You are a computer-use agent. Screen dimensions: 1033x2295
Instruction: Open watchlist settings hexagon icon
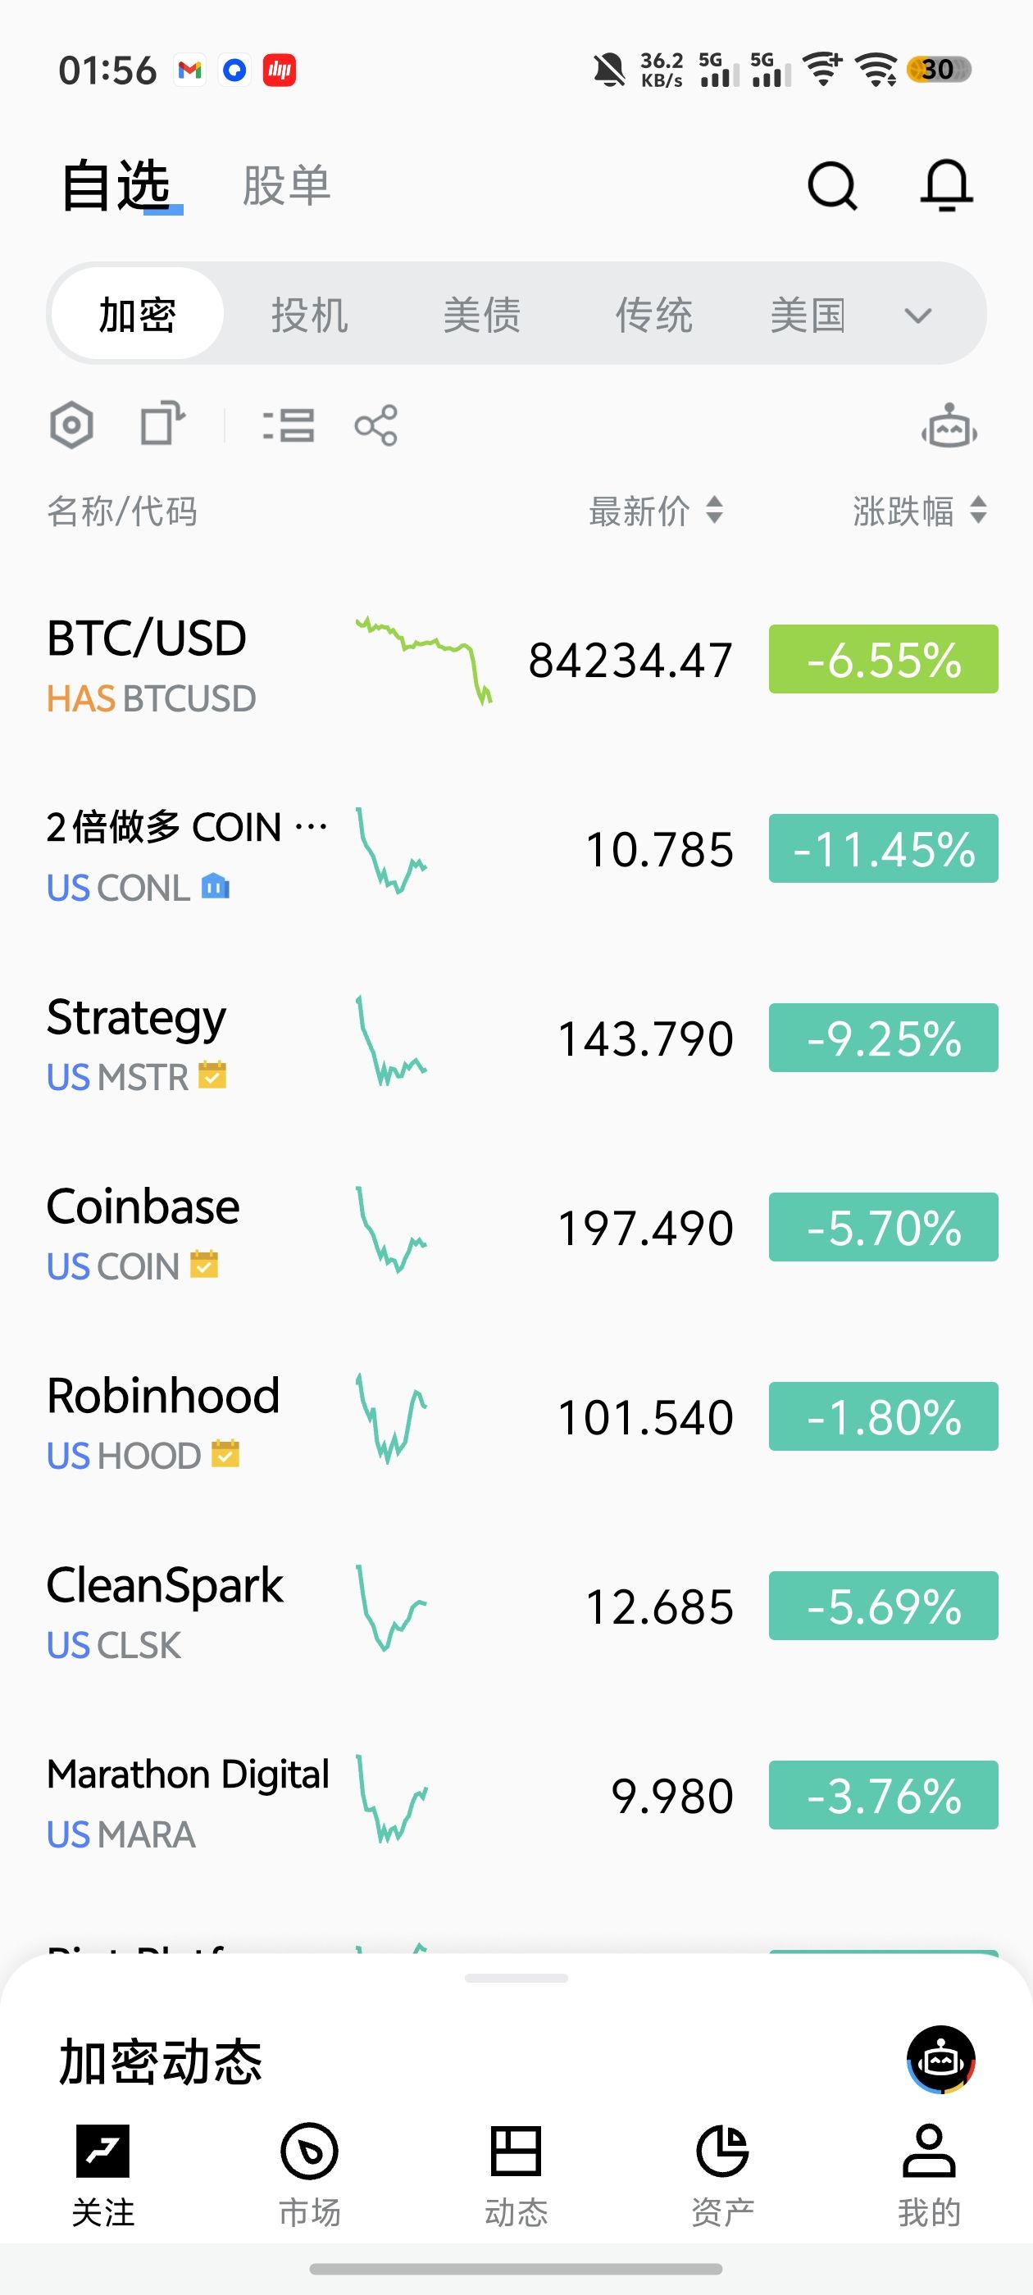(71, 425)
